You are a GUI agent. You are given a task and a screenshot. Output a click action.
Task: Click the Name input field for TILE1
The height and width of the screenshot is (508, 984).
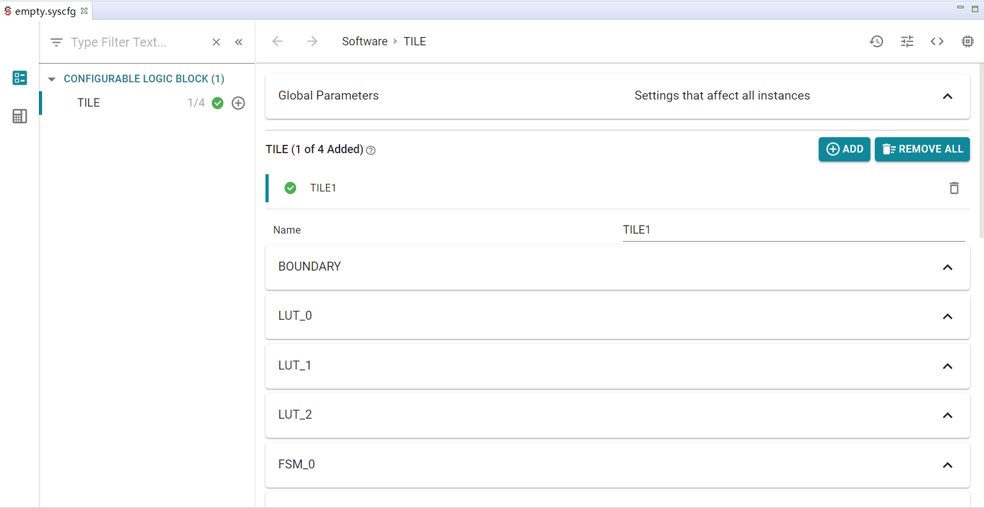click(793, 230)
